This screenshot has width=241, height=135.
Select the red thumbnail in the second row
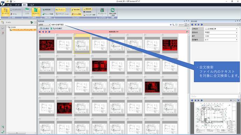coord(99,66)
